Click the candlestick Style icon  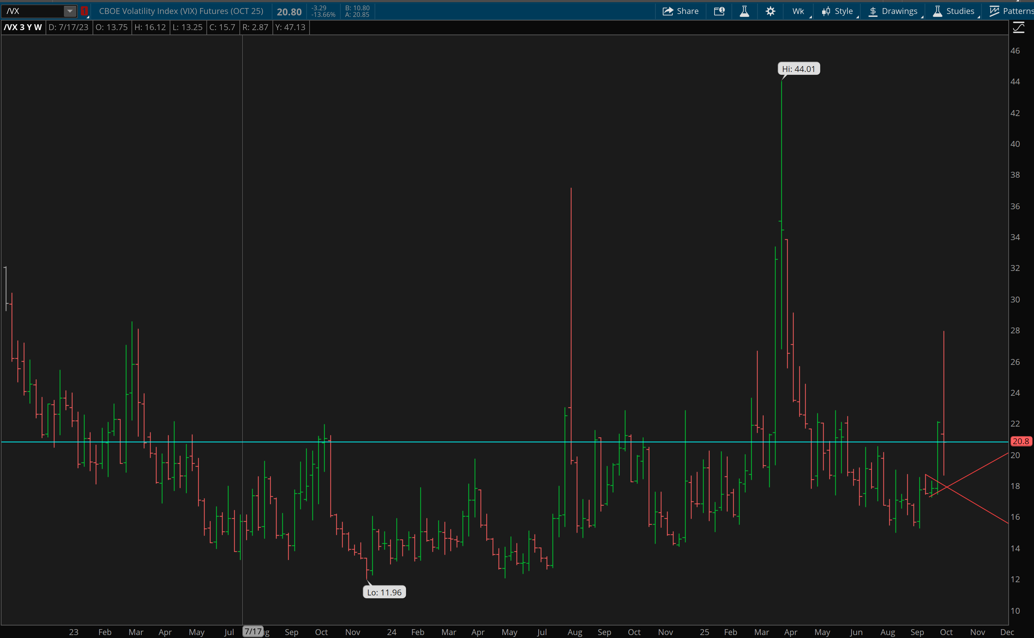826,11
